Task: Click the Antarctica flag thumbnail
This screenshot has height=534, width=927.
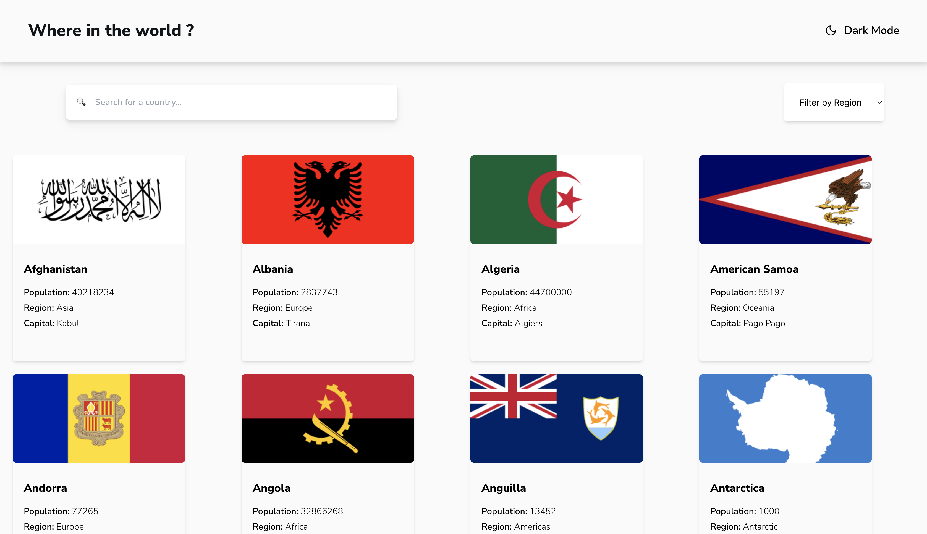Action: [785, 418]
